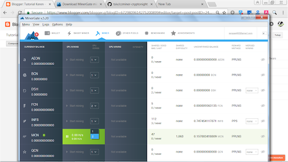Toggle visibility eye for AEON row
288x162 pixels.
(263, 59)
